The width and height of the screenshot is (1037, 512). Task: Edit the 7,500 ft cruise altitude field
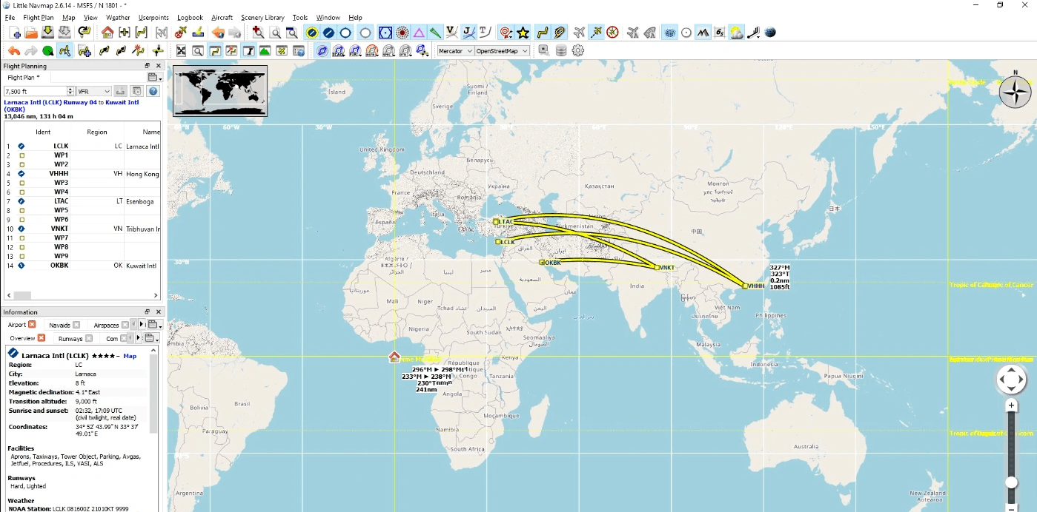(x=35, y=90)
